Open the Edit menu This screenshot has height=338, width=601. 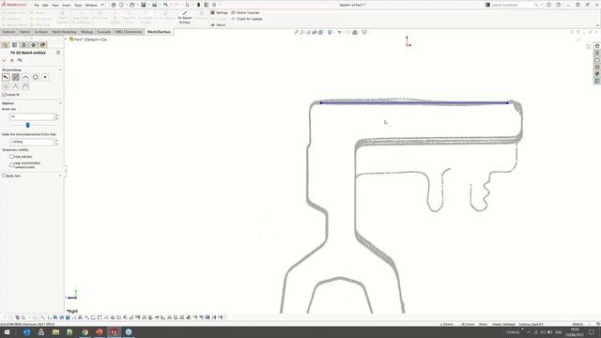(45, 6)
